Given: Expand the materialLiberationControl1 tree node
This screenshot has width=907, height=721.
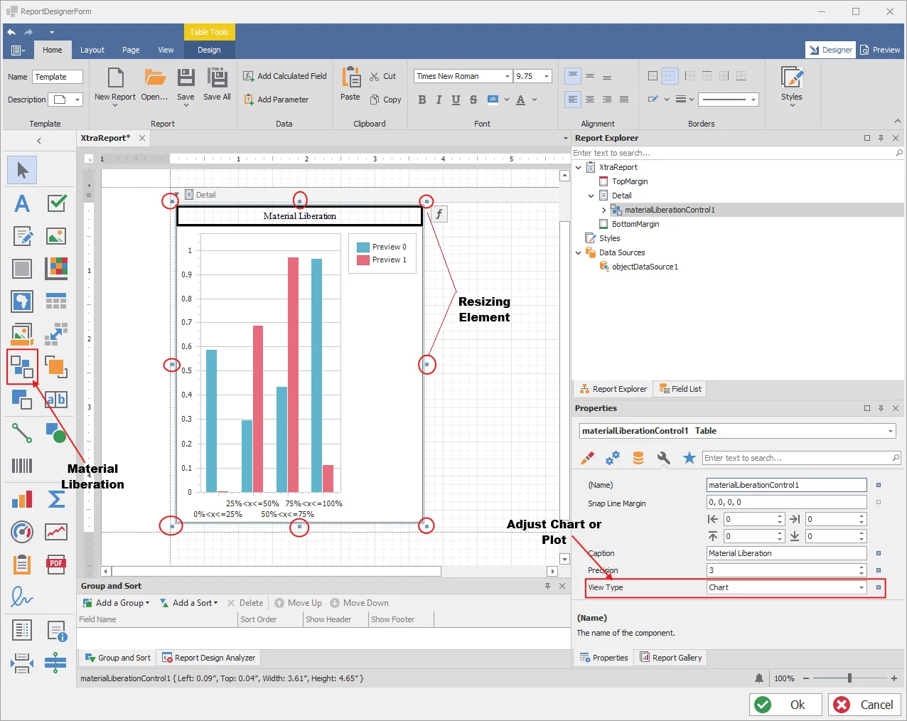Looking at the screenshot, I should click(x=604, y=210).
